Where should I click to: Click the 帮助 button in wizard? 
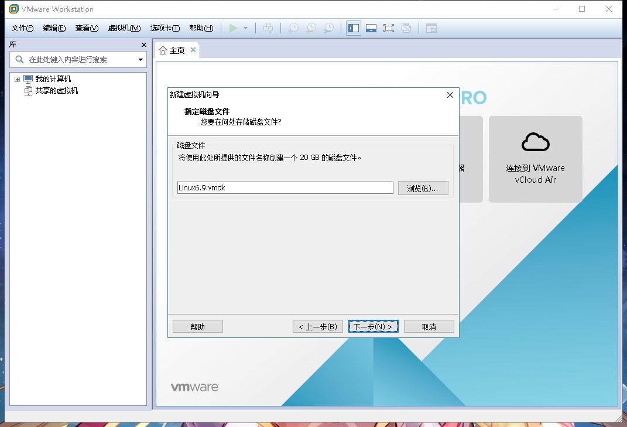pos(197,327)
